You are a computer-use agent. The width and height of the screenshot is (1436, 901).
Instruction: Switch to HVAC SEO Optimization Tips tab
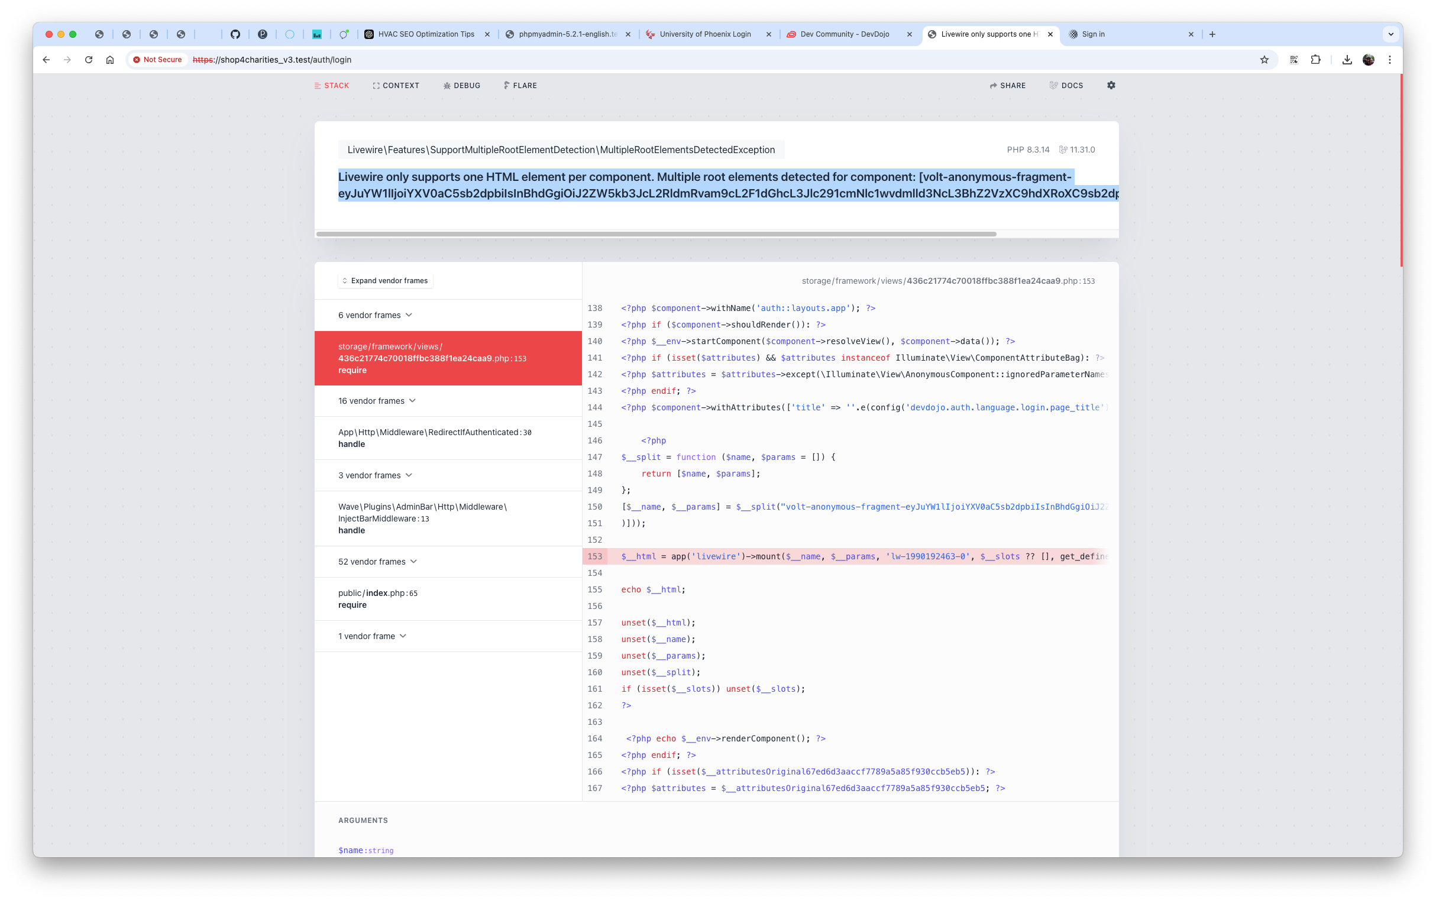click(x=426, y=34)
